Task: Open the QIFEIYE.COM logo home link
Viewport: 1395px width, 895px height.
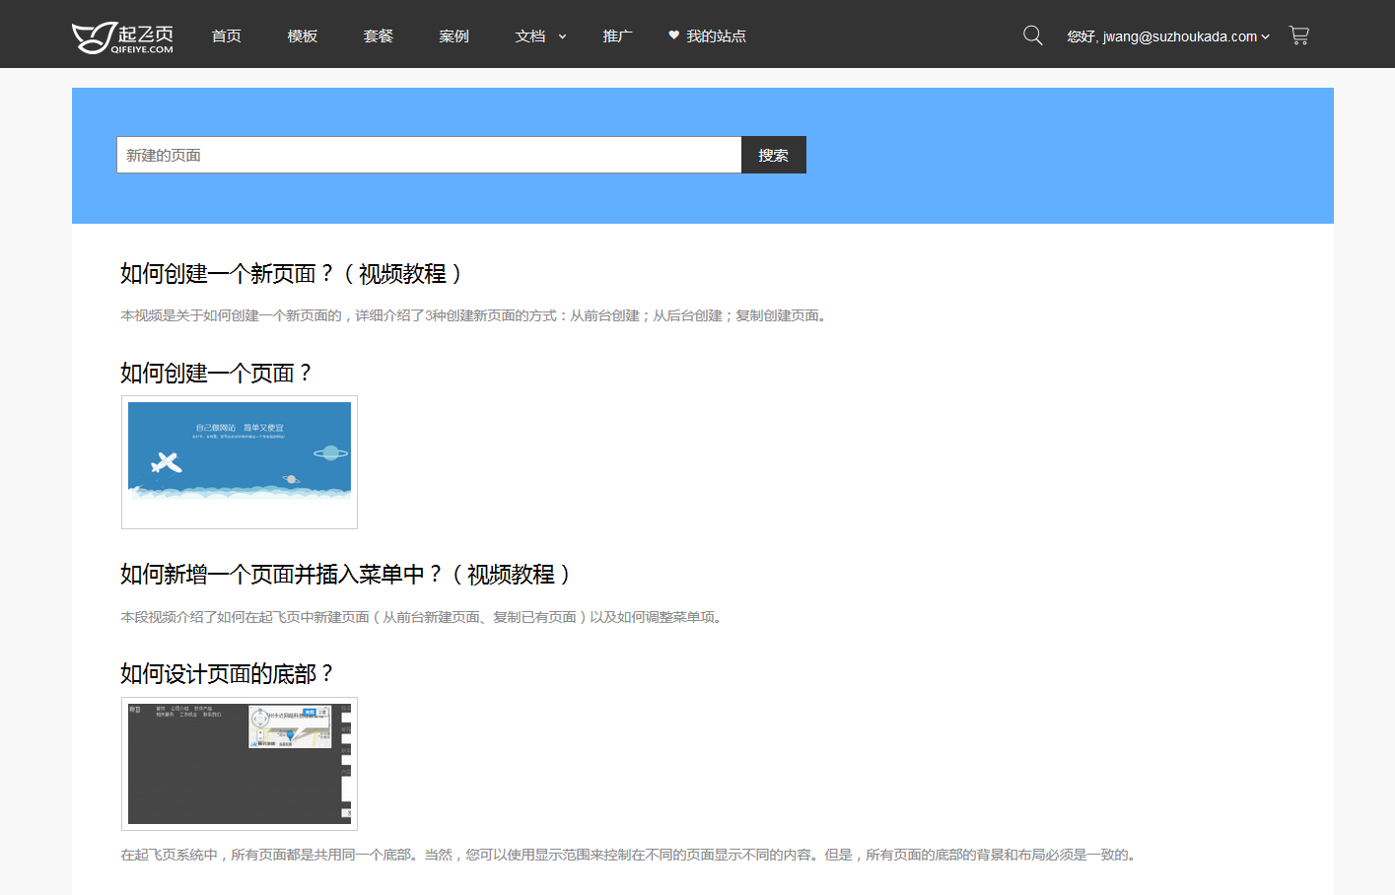Action: (x=122, y=37)
